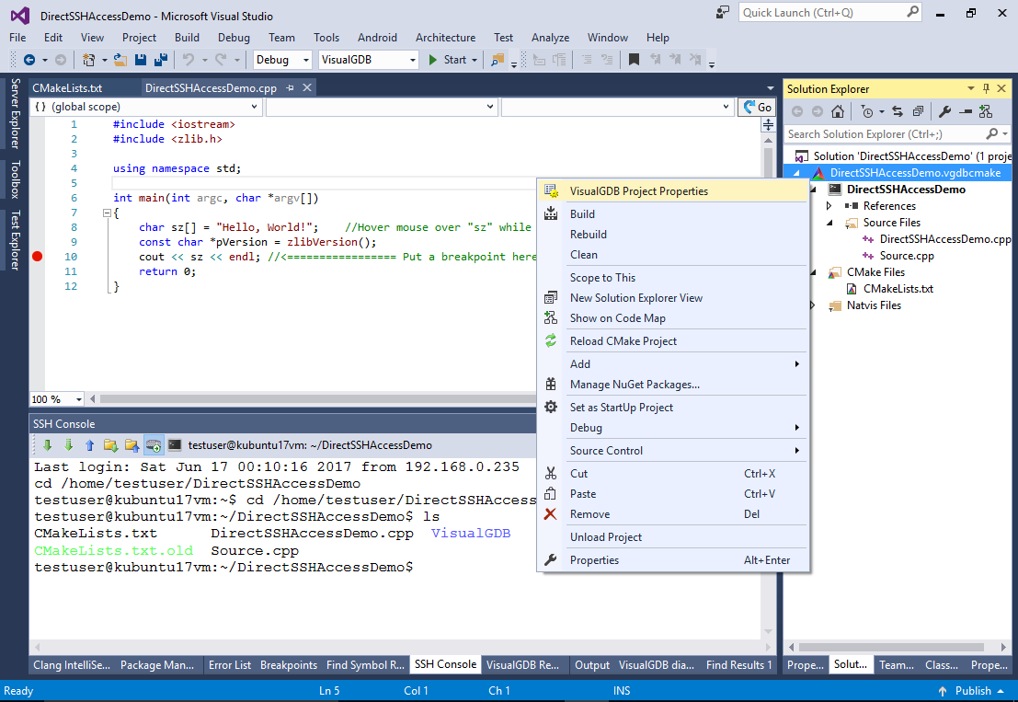Click the split editor icon above scrollbar
This screenshot has height=702, width=1018.
768,125
